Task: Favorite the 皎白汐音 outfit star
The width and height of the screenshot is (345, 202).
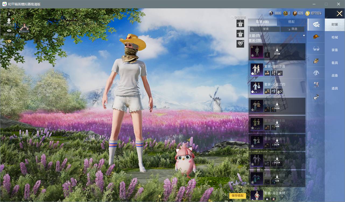Action: click(x=252, y=73)
